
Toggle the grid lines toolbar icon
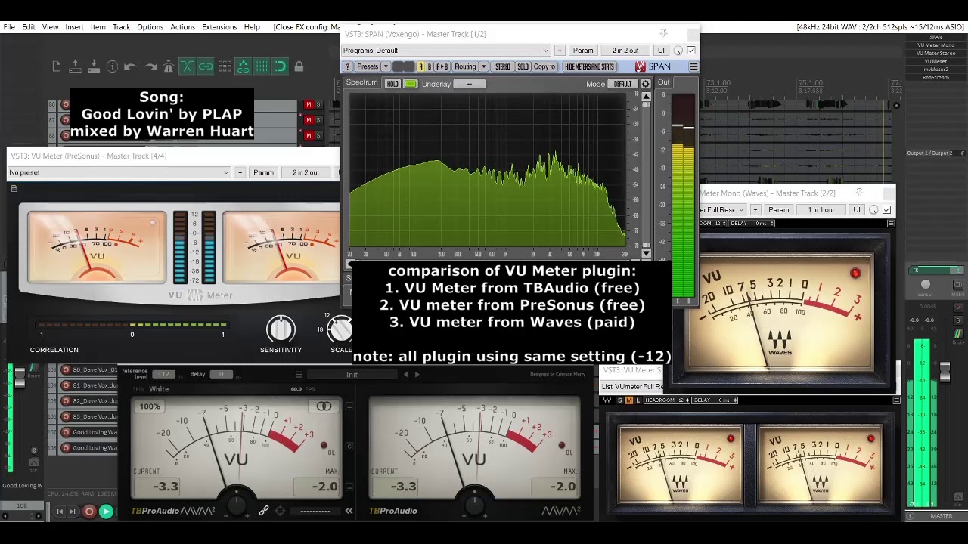[262, 66]
